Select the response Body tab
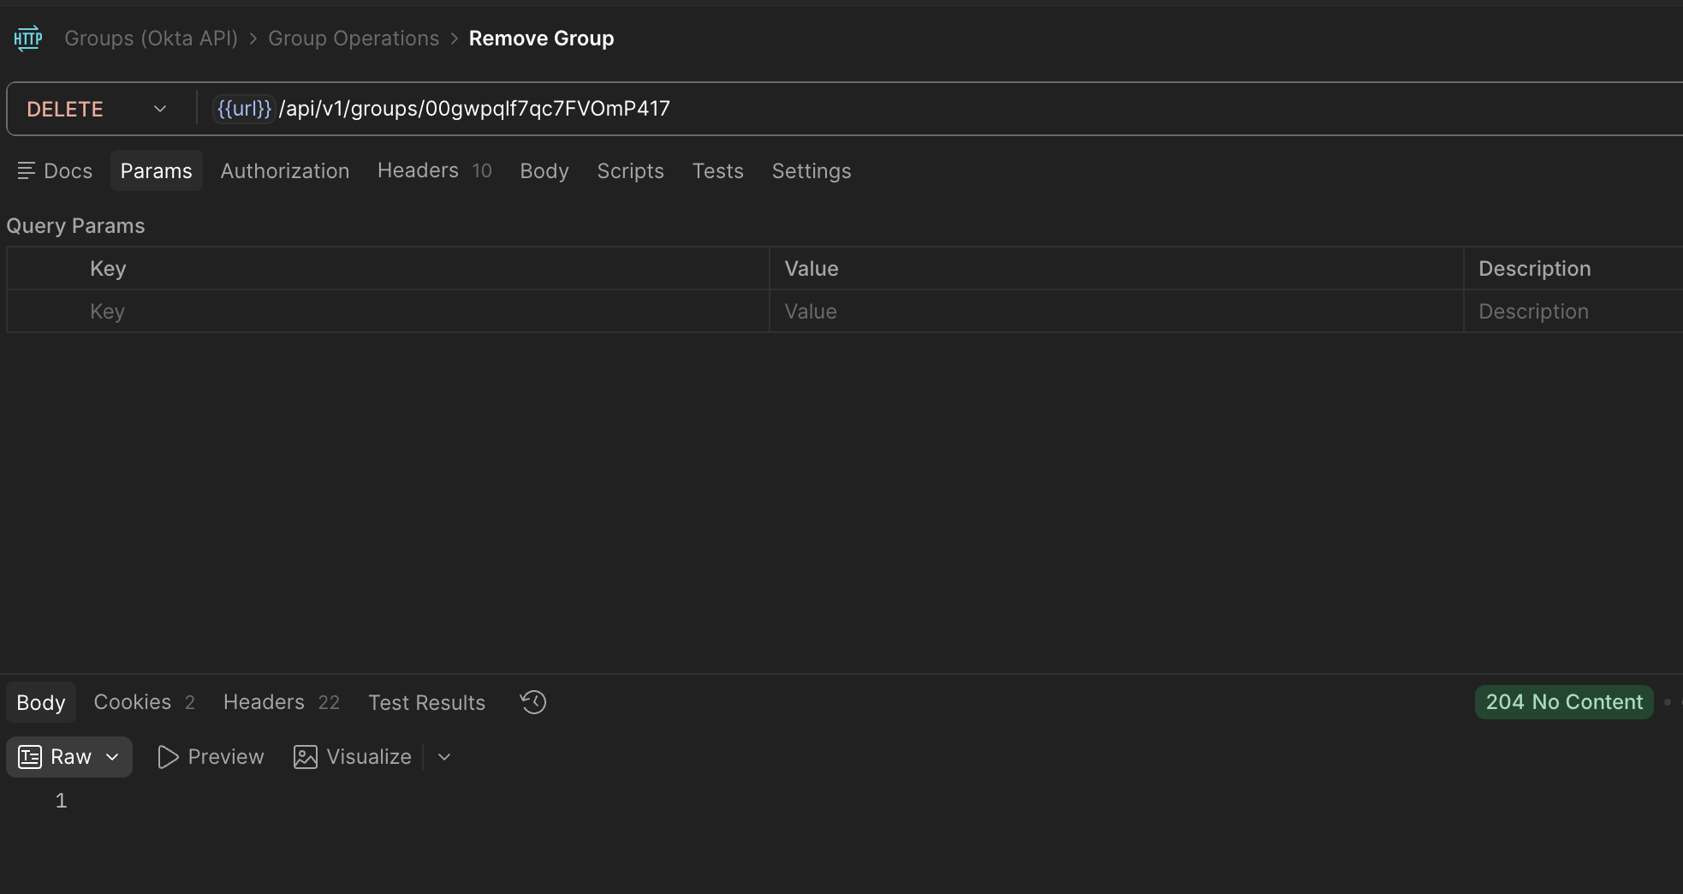 pos(41,702)
